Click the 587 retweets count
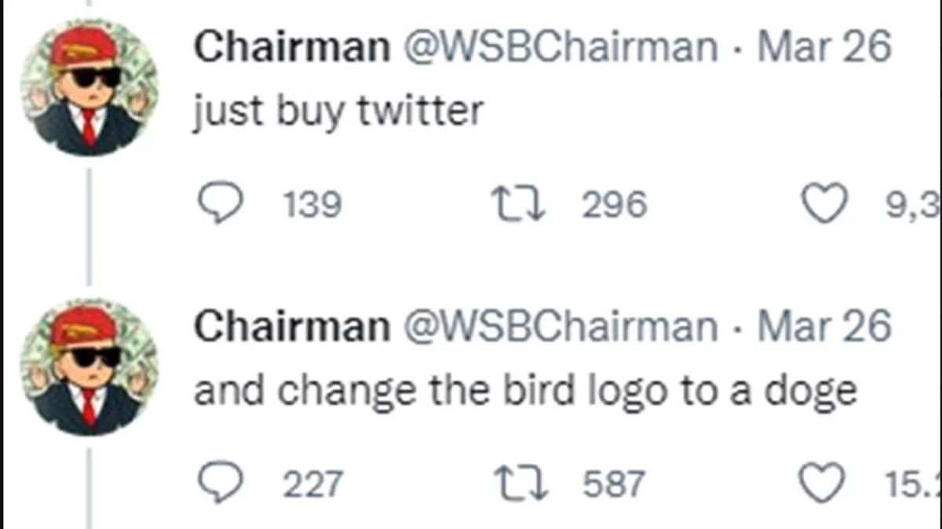942x529 pixels. click(x=615, y=483)
